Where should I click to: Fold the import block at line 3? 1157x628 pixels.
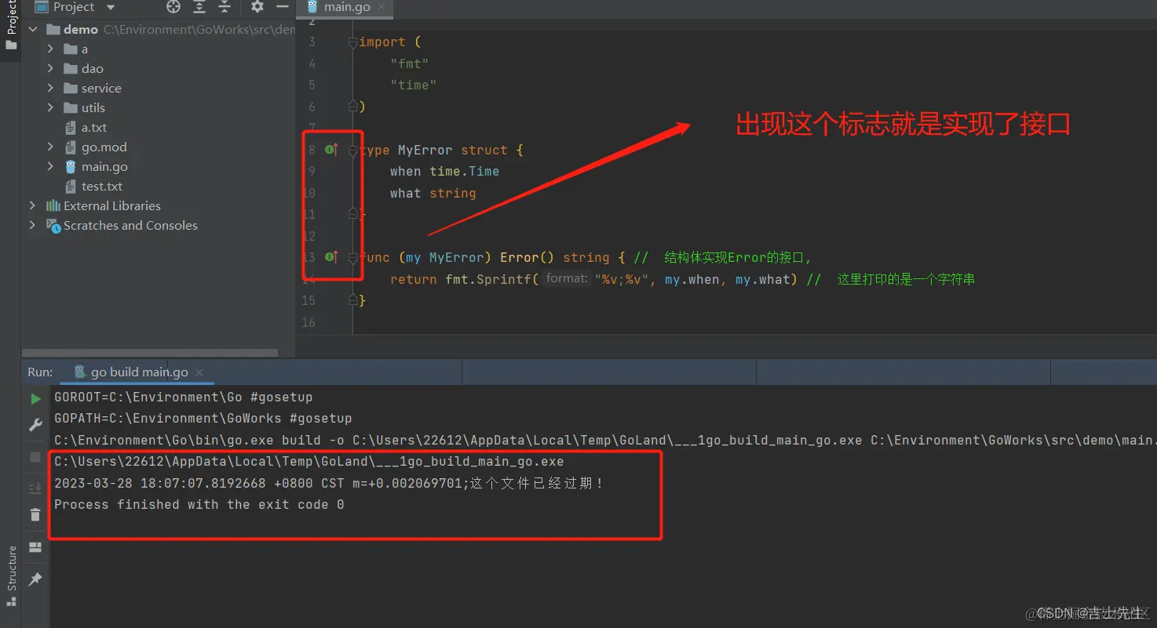pyautogui.click(x=353, y=42)
